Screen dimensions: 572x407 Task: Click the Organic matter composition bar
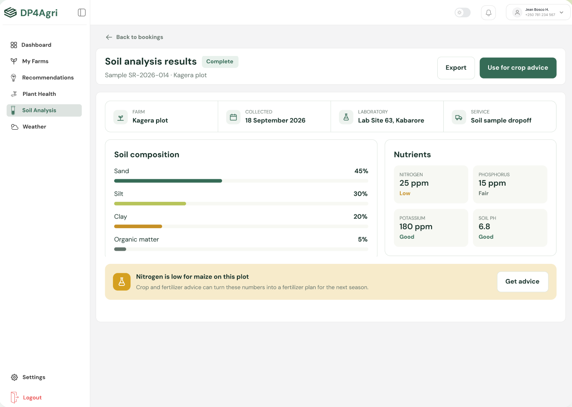click(x=241, y=249)
